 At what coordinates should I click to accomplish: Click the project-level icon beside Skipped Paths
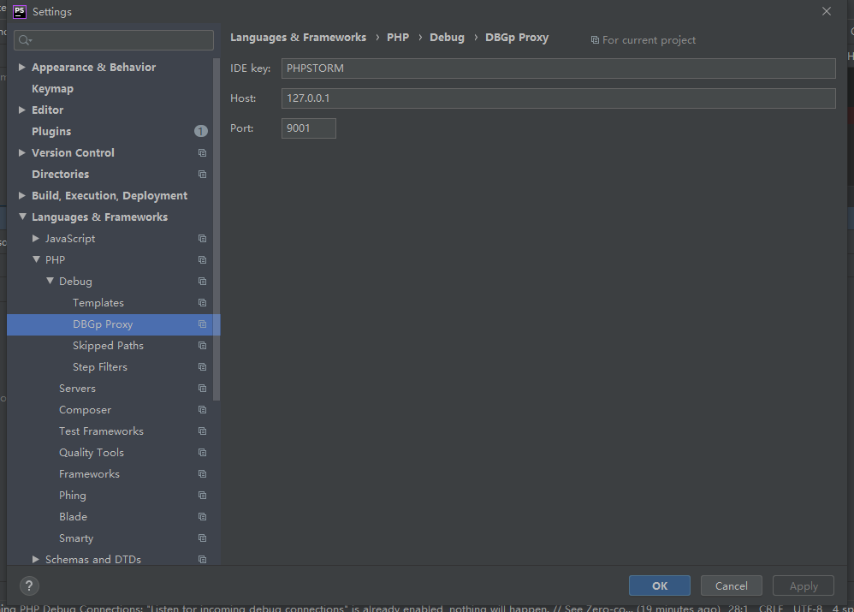(x=202, y=346)
